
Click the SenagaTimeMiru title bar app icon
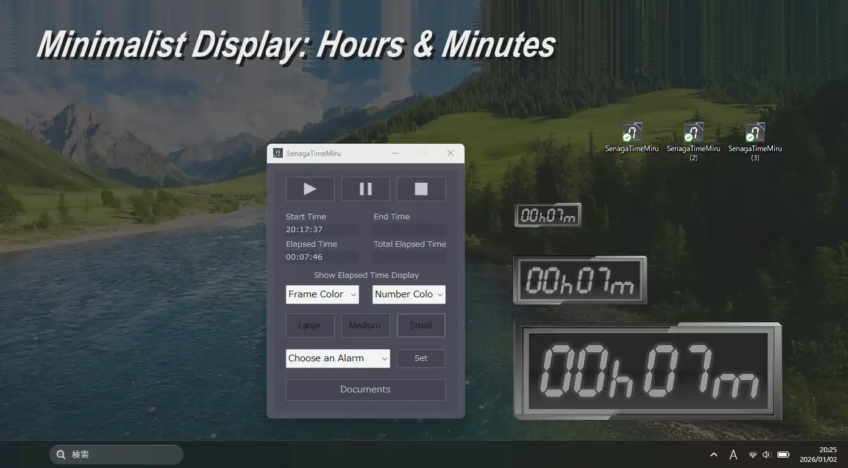click(x=278, y=154)
